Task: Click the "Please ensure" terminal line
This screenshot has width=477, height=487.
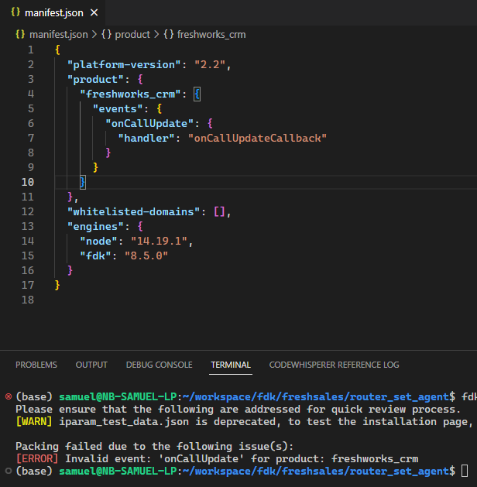Action: 238,409
